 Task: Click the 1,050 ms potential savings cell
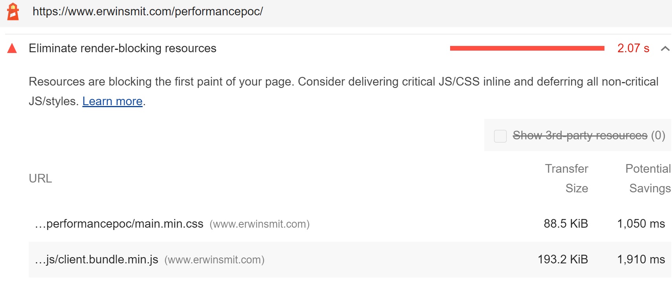tap(641, 224)
